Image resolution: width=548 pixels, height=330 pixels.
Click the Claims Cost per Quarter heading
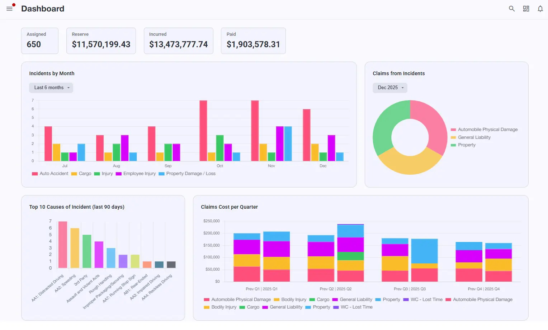pyautogui.click(x=230, y=207)
